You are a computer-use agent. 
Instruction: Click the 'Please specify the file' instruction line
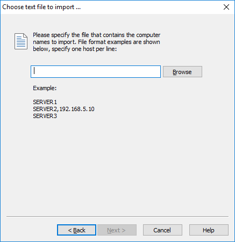click(x=96, y=35)
